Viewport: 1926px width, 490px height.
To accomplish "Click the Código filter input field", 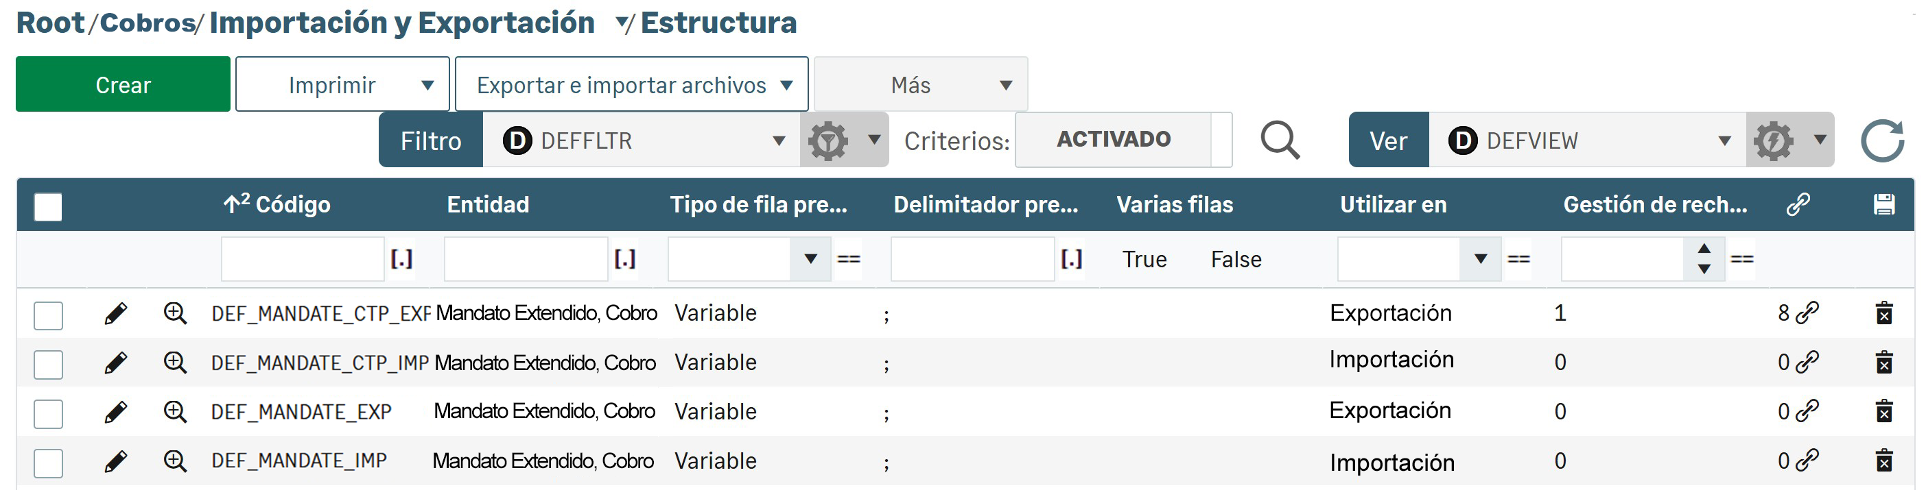I will click(x=302, y=259).
